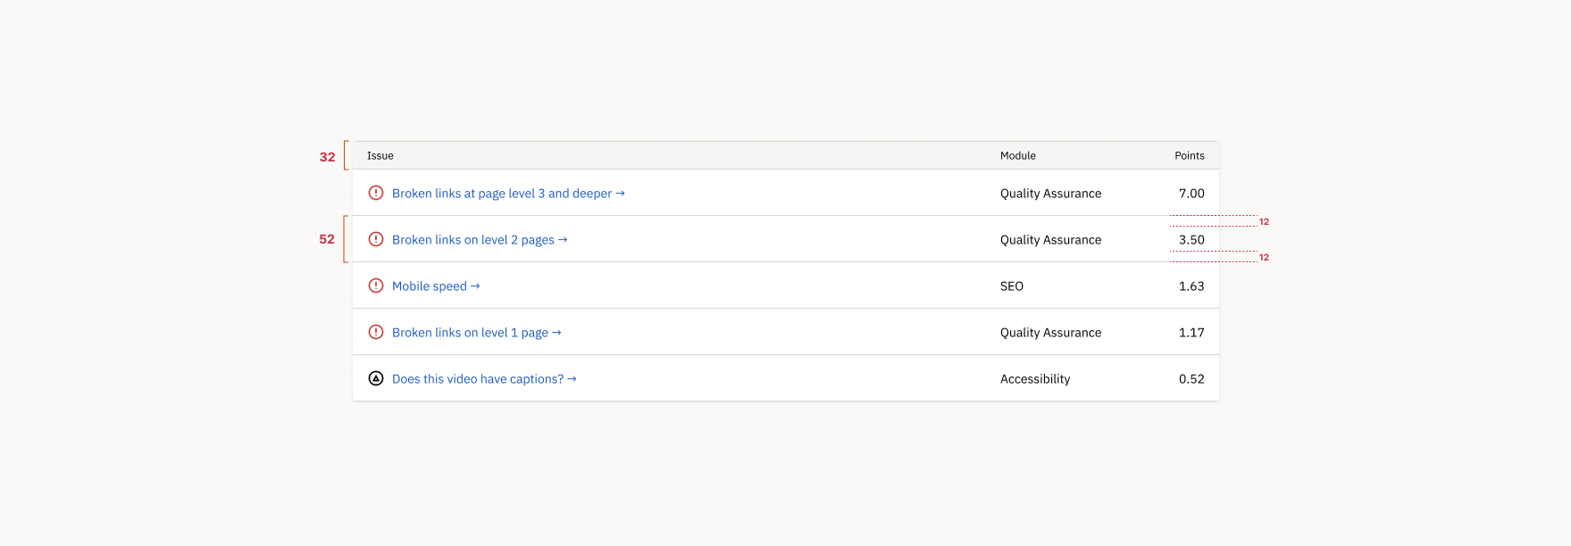Open "Broken links at page level 3 and deeper" link
This screenshot has height=546, width=1571.
pos(508,194)
